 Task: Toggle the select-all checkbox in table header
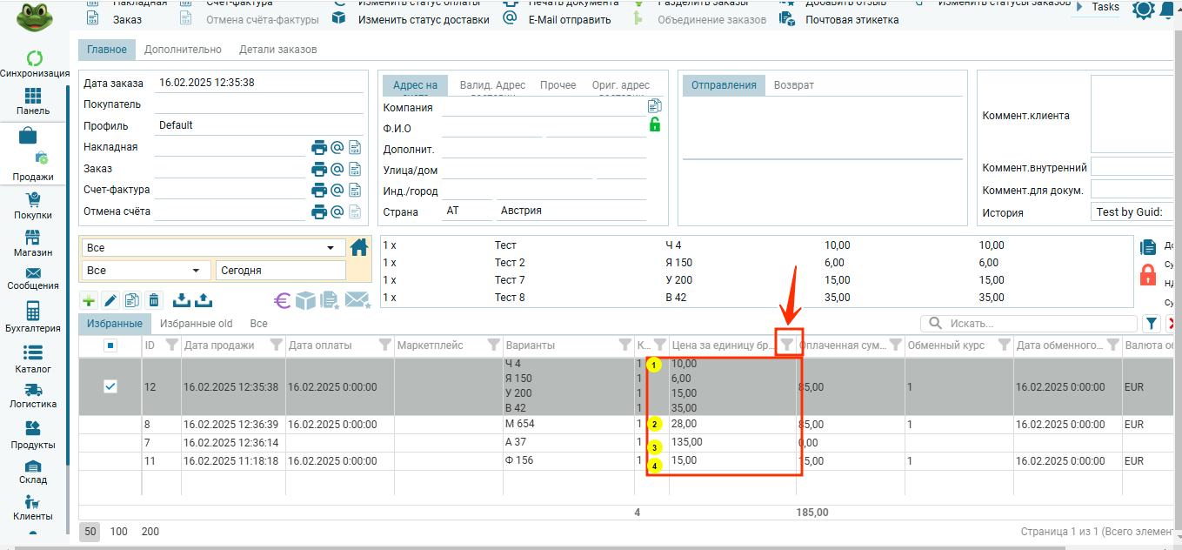[x=110, y=345]
